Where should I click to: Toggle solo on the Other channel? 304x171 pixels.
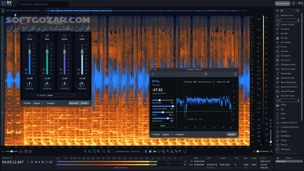coord(79,73)
